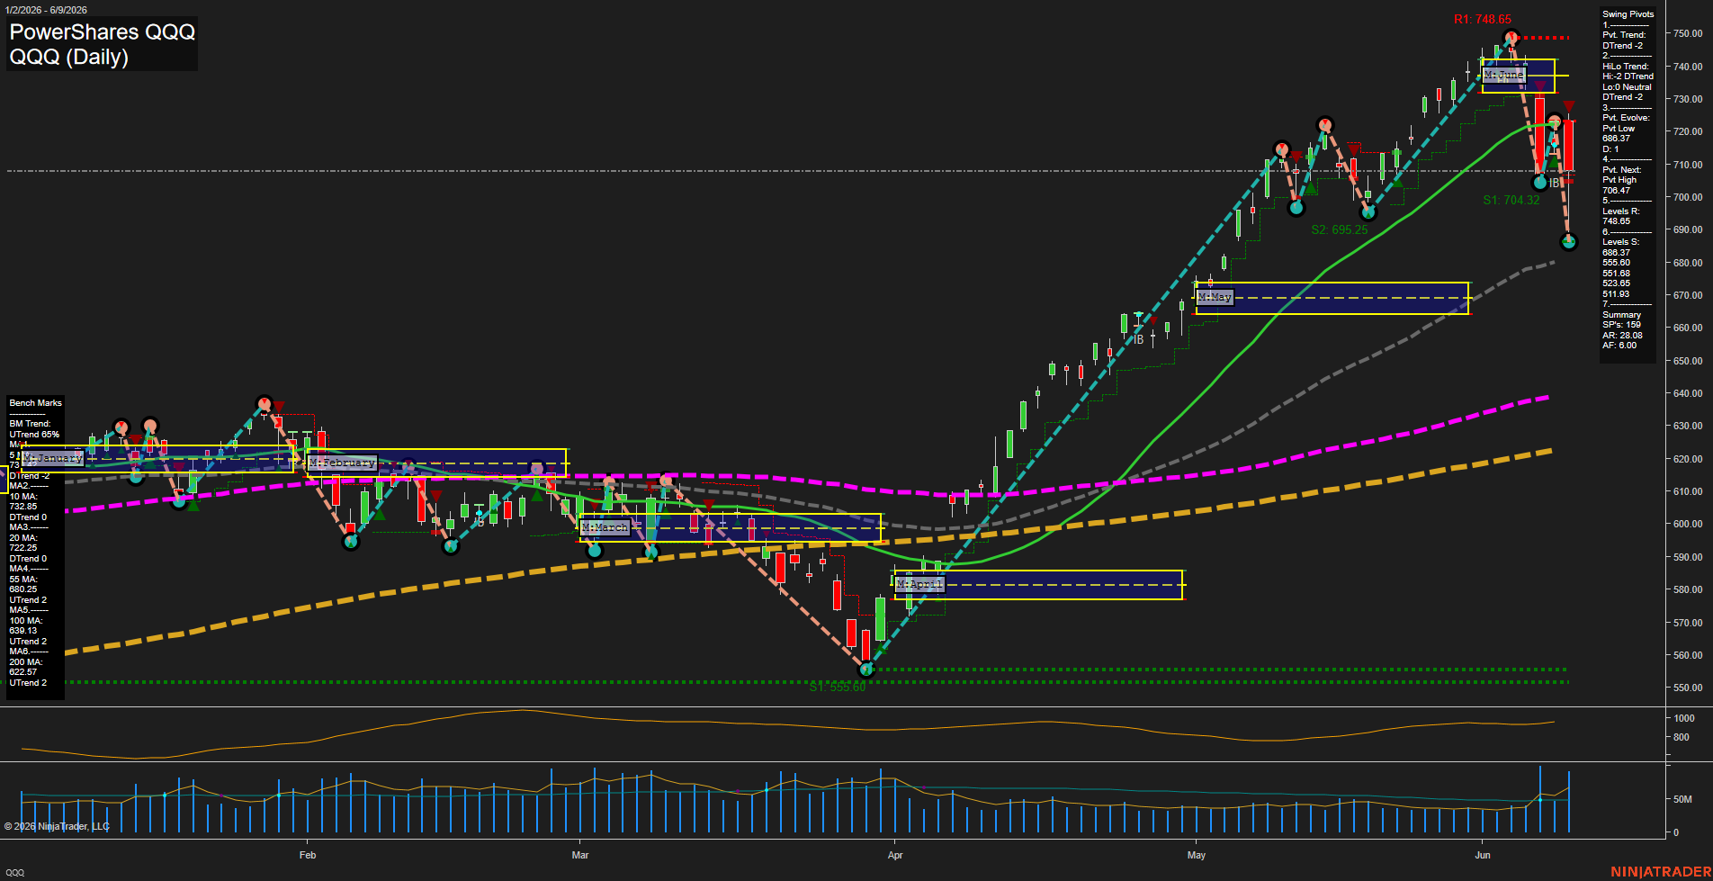
Task: Click the 55 MA value '680.25'
Action: click(23, 589)
